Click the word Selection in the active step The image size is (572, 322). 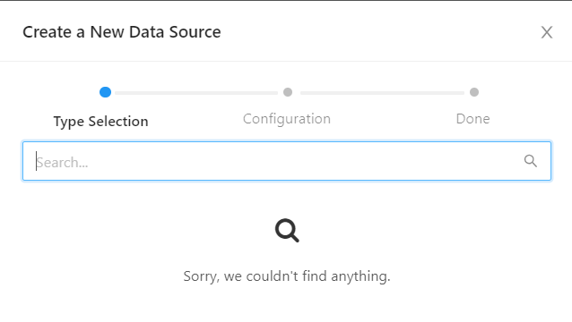tap(118, 121)
